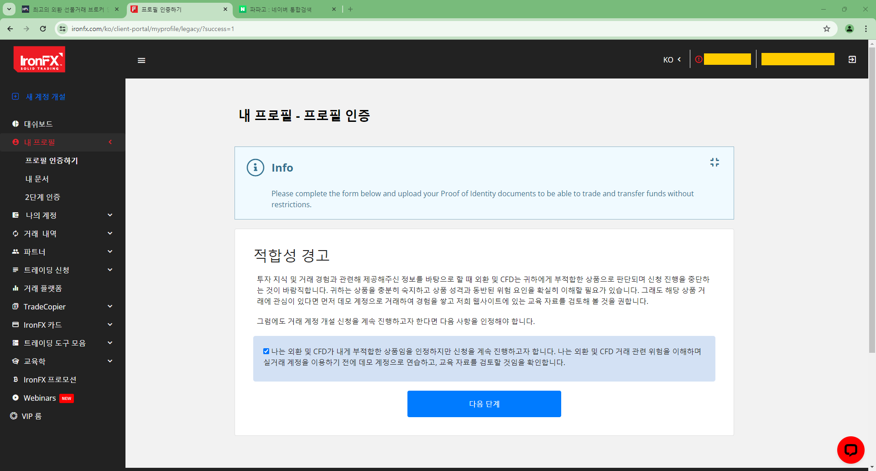Click the 다음 단계 button

[x=484, y=403]
